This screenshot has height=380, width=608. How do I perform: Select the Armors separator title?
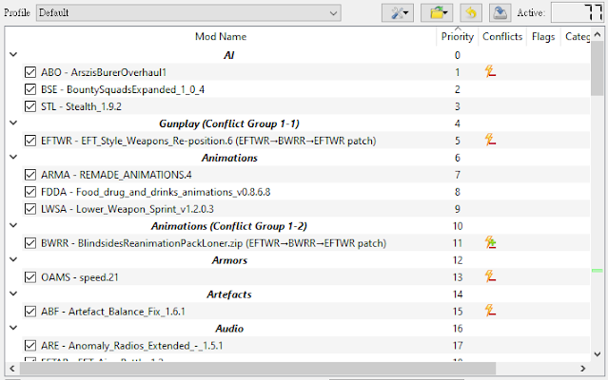(229, 260)
